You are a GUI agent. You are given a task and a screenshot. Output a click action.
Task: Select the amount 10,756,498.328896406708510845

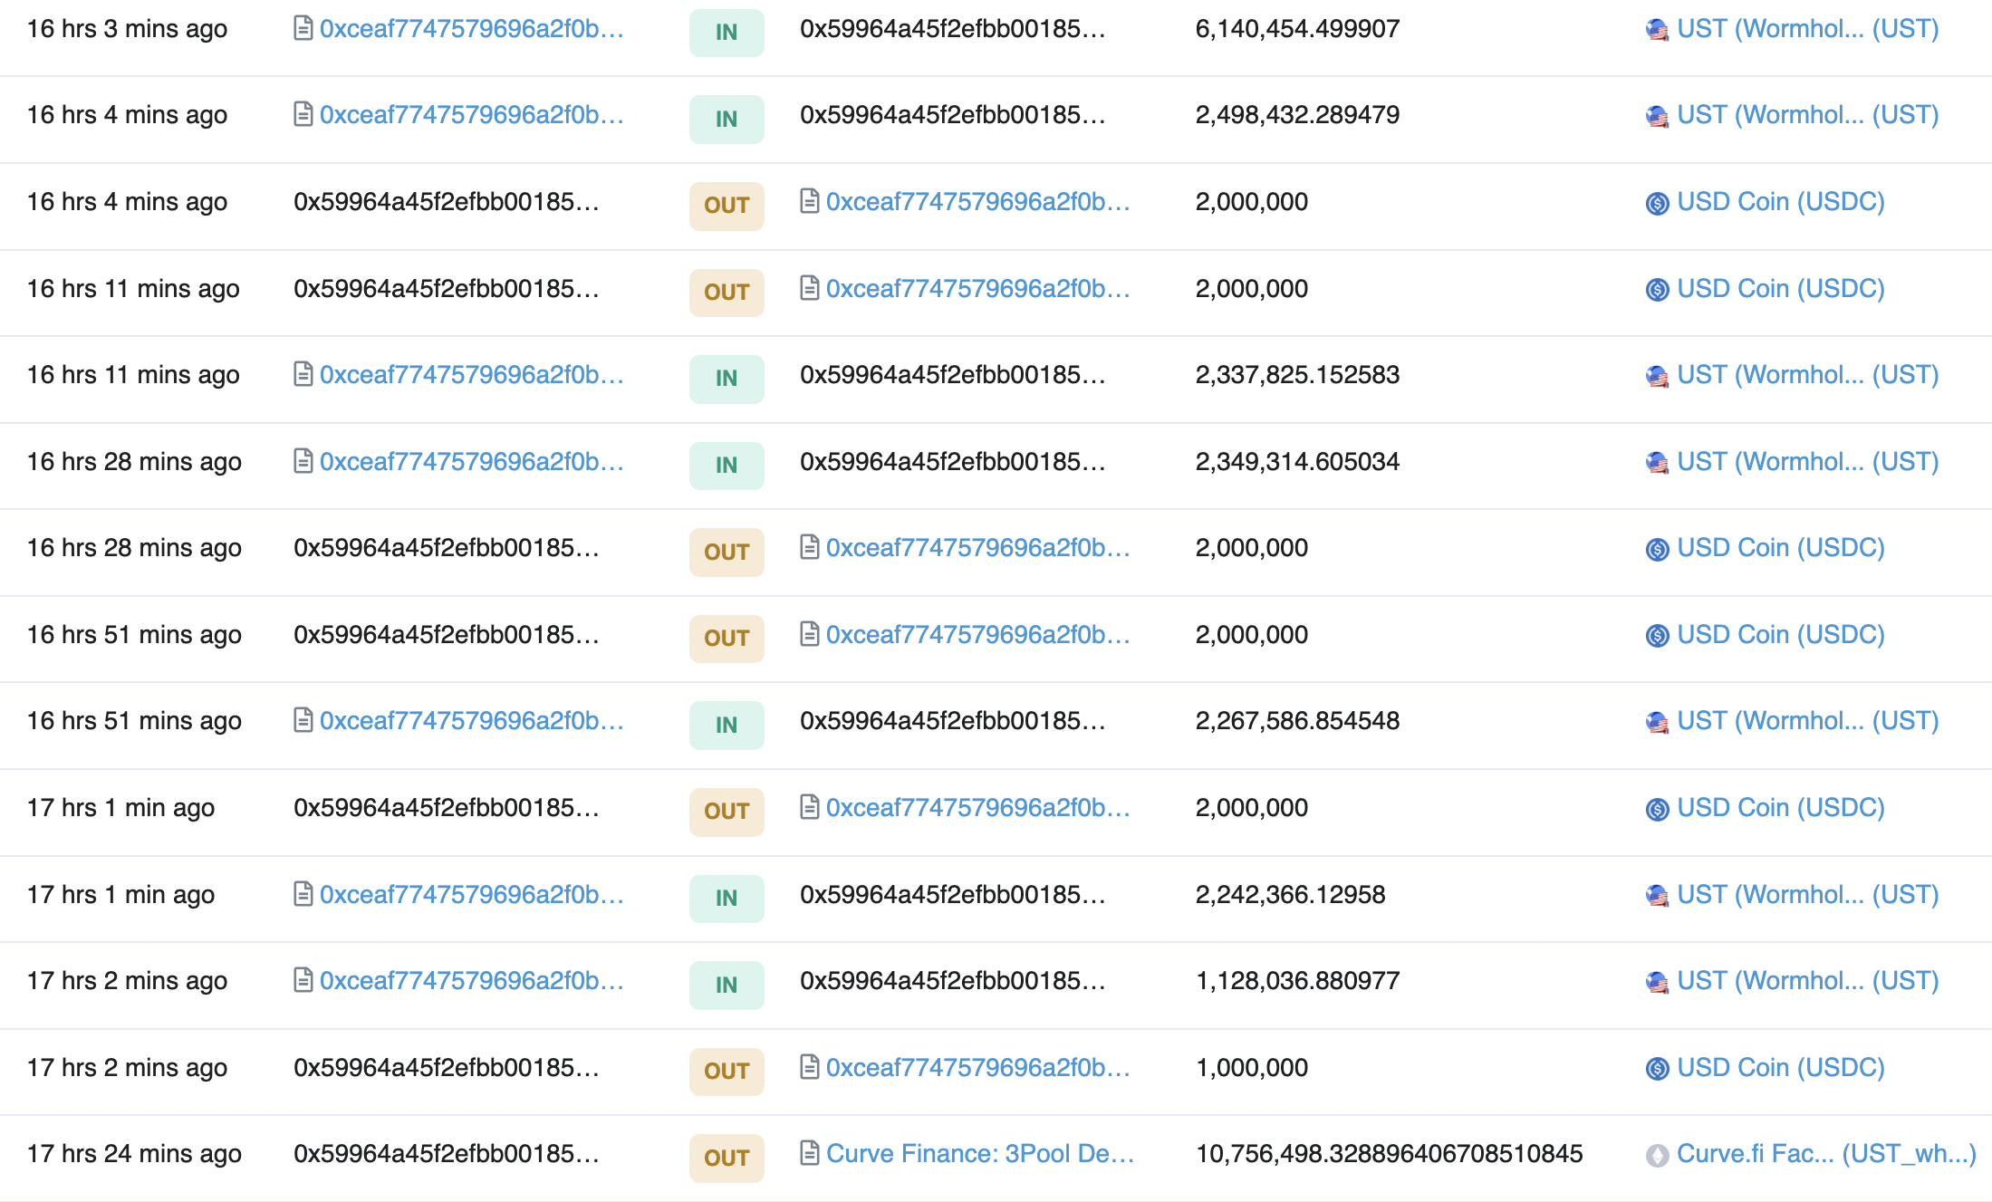click(1390, 1153)
